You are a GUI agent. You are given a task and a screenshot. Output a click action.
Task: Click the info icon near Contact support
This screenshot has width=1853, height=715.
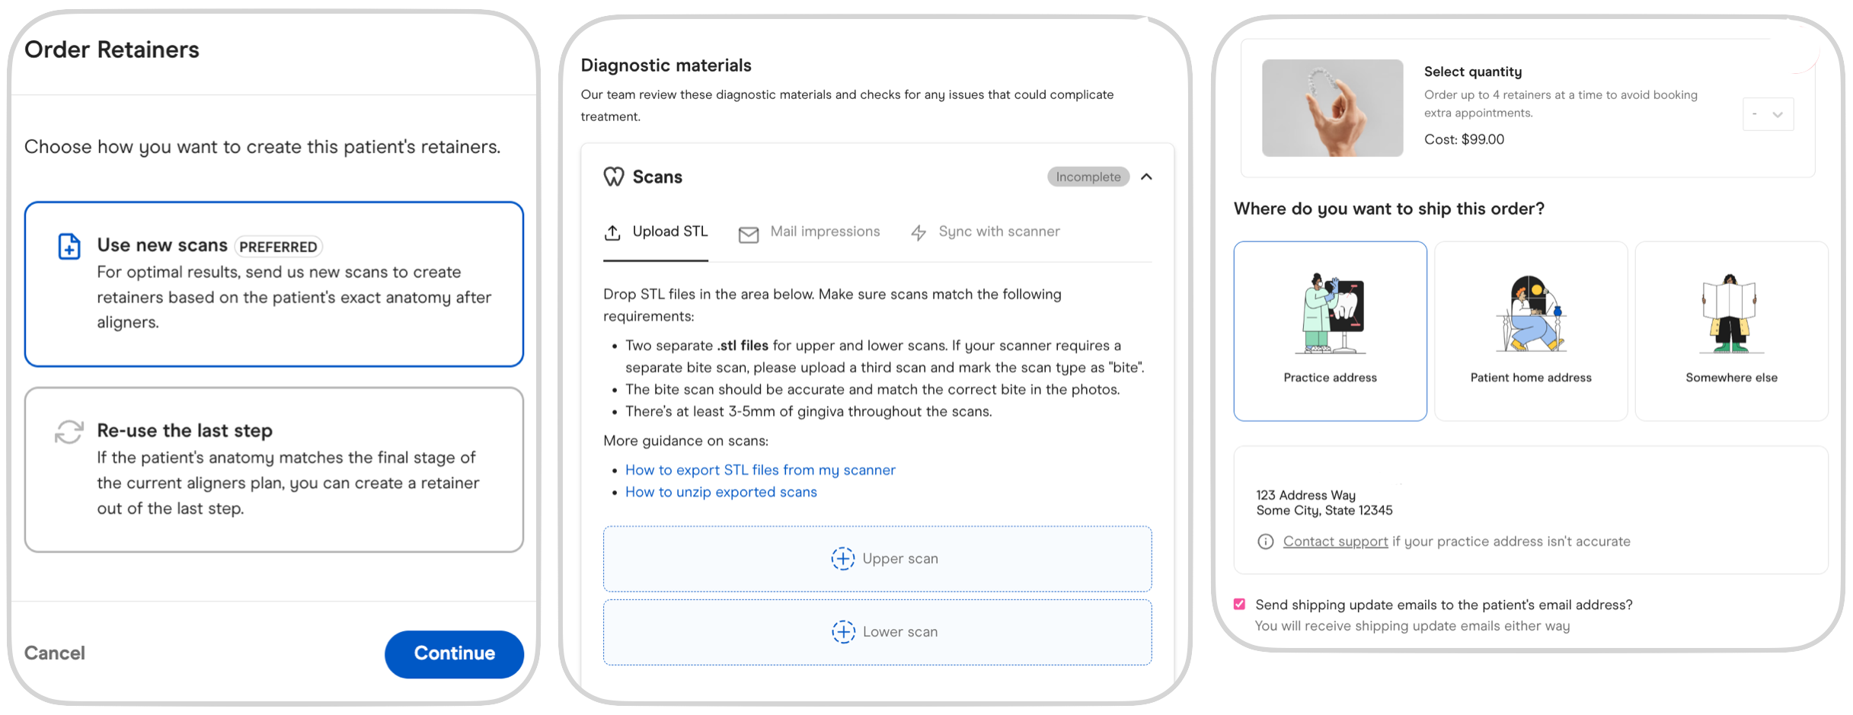point(1265,541)
